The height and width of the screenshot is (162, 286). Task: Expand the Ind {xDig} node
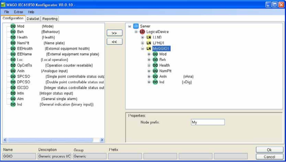149,82
